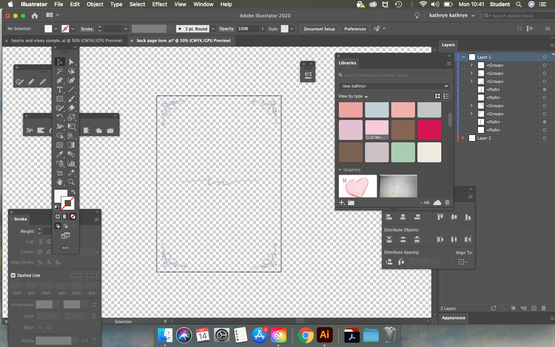The image size is (555, 347).
Task: Set paint mode to None
Action: point(73,216)
